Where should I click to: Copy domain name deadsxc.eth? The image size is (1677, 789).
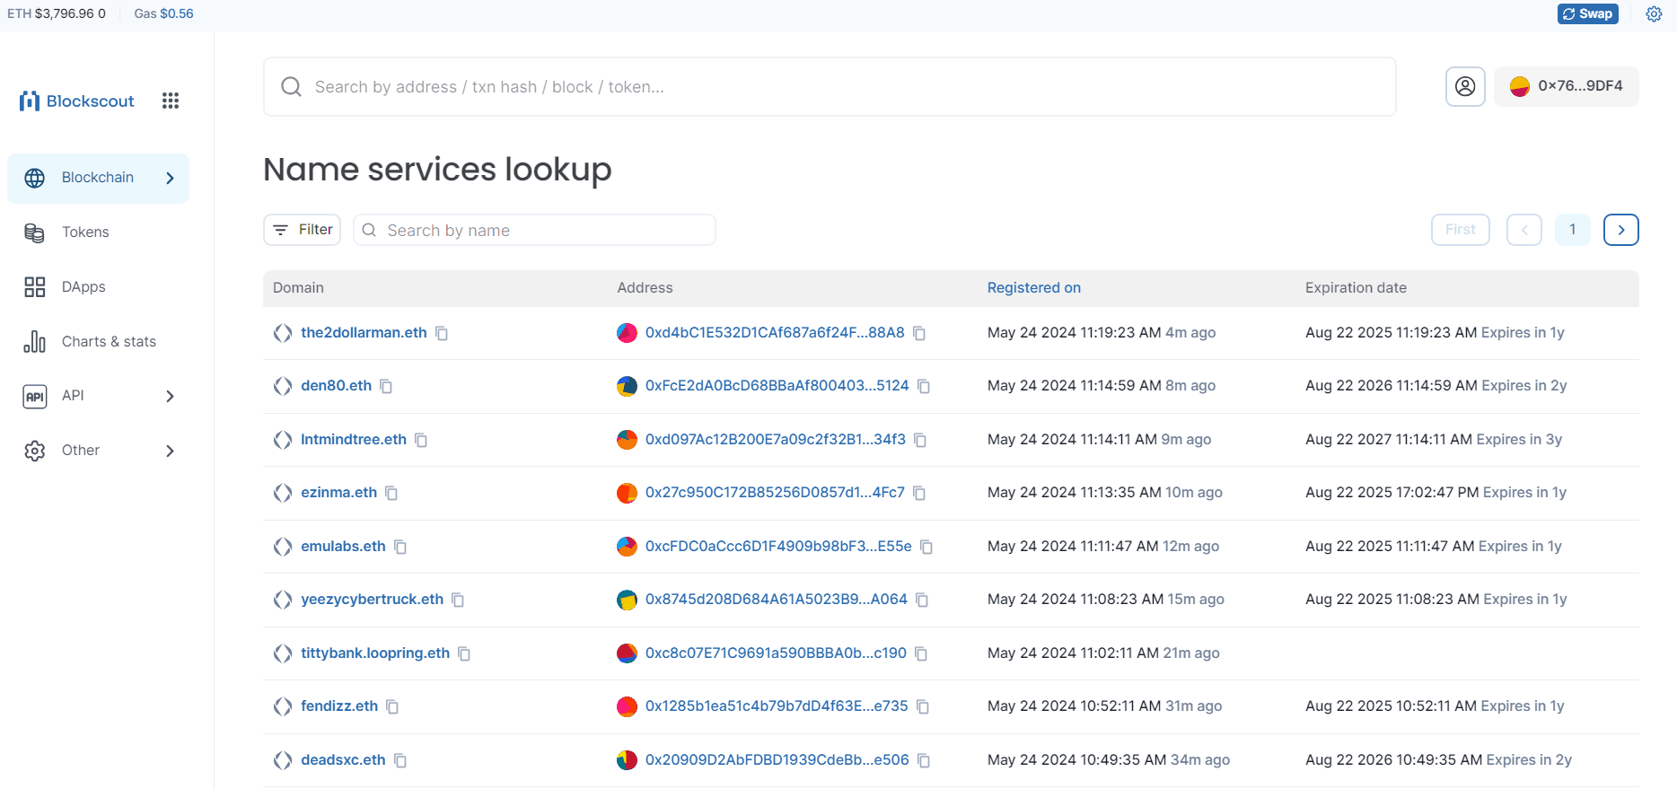coord(400,760)
